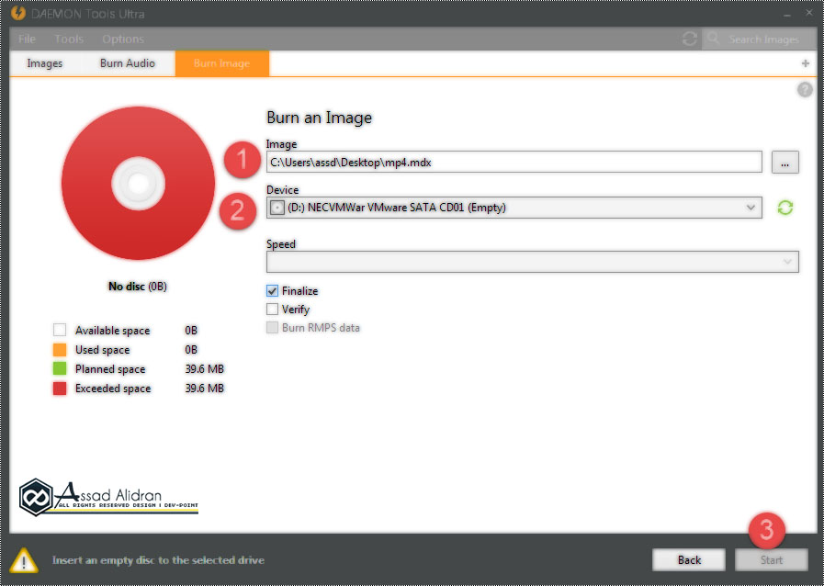Click the Image path input field
The width and height of the screenshot is (824, 586).
pyautogui.click(x=514, y=163)
